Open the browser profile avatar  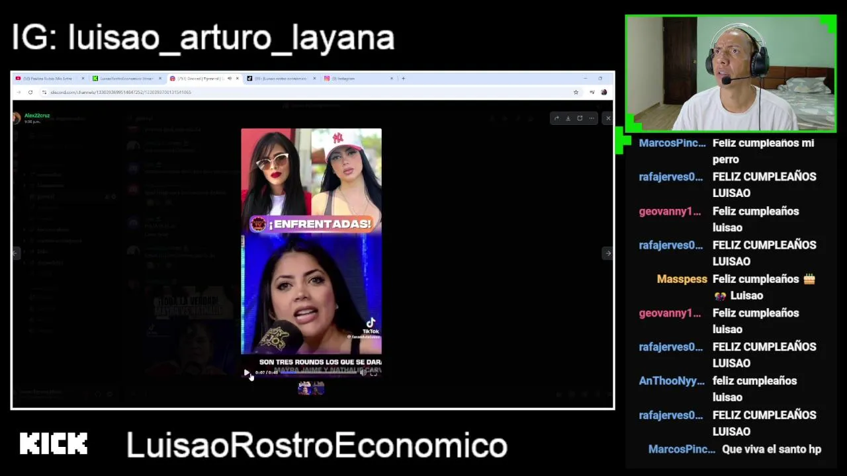coord(603,93)
